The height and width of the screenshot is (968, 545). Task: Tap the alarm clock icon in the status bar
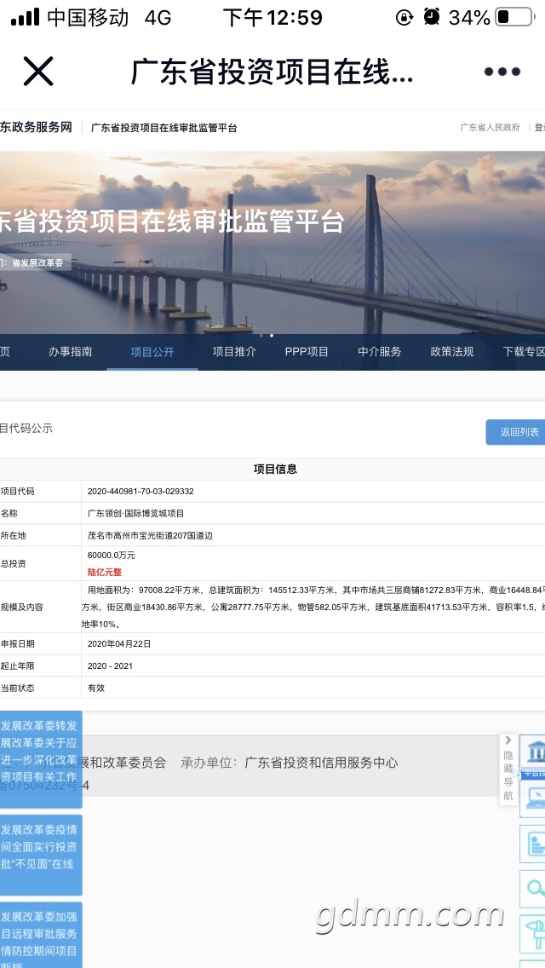(432, 17)
